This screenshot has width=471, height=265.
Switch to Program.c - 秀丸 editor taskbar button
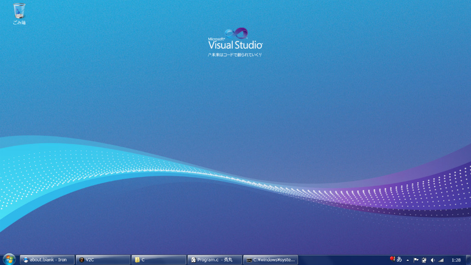[x=215, y=260]
